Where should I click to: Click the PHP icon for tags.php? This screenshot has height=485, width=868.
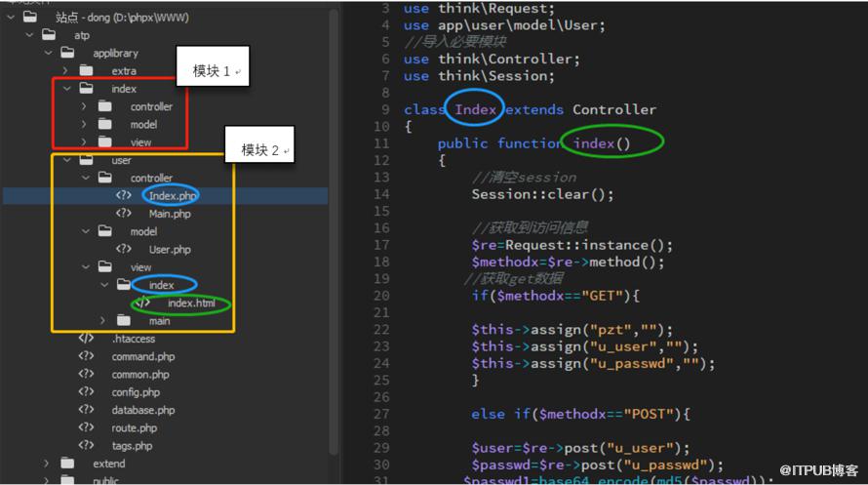pos(86,445)
